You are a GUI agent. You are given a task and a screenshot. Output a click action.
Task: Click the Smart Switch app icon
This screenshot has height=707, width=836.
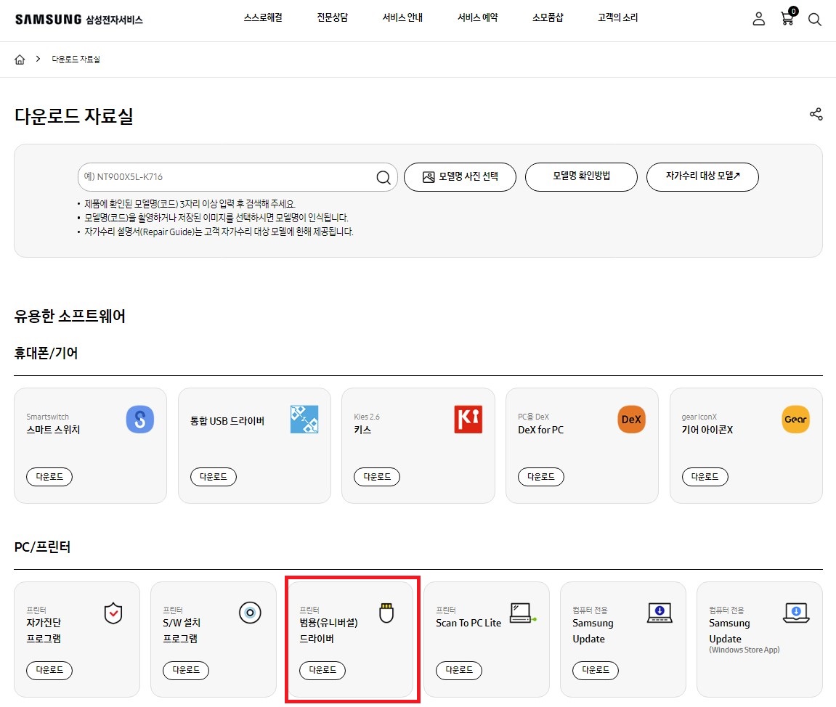tap(139, 420)
